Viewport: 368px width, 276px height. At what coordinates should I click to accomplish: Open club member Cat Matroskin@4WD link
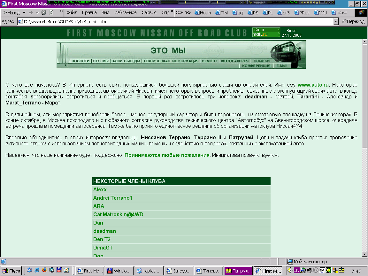(x=118, y=215)
